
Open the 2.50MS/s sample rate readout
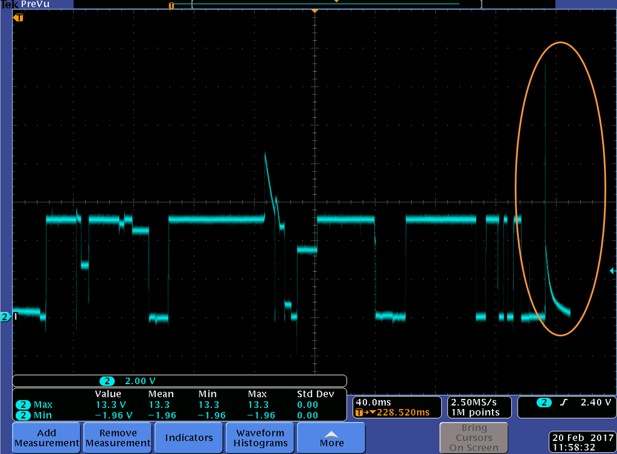(x=479, y=407)
